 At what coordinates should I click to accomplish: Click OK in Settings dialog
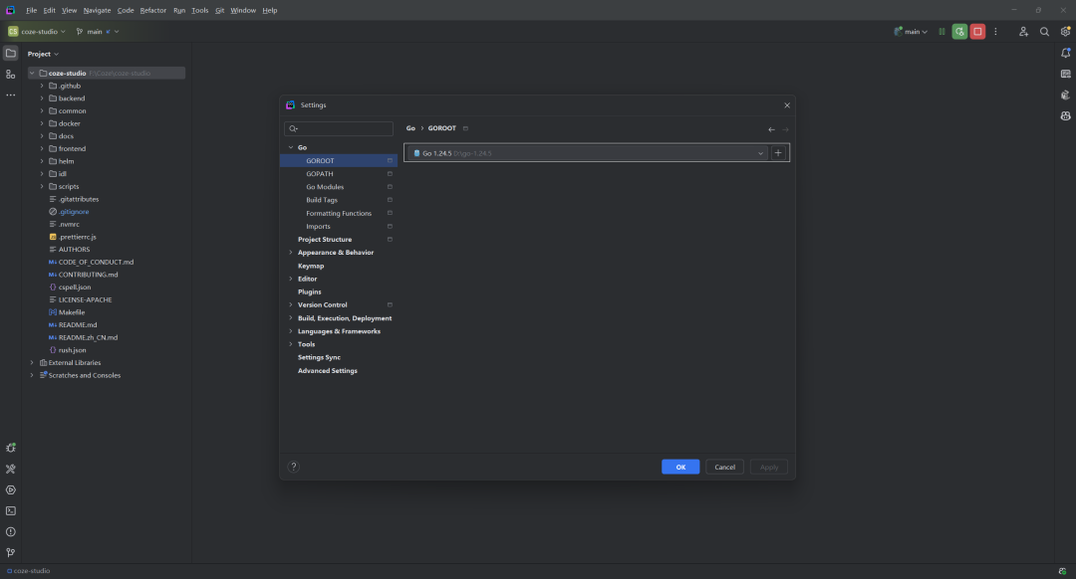[x=680, y=467]
